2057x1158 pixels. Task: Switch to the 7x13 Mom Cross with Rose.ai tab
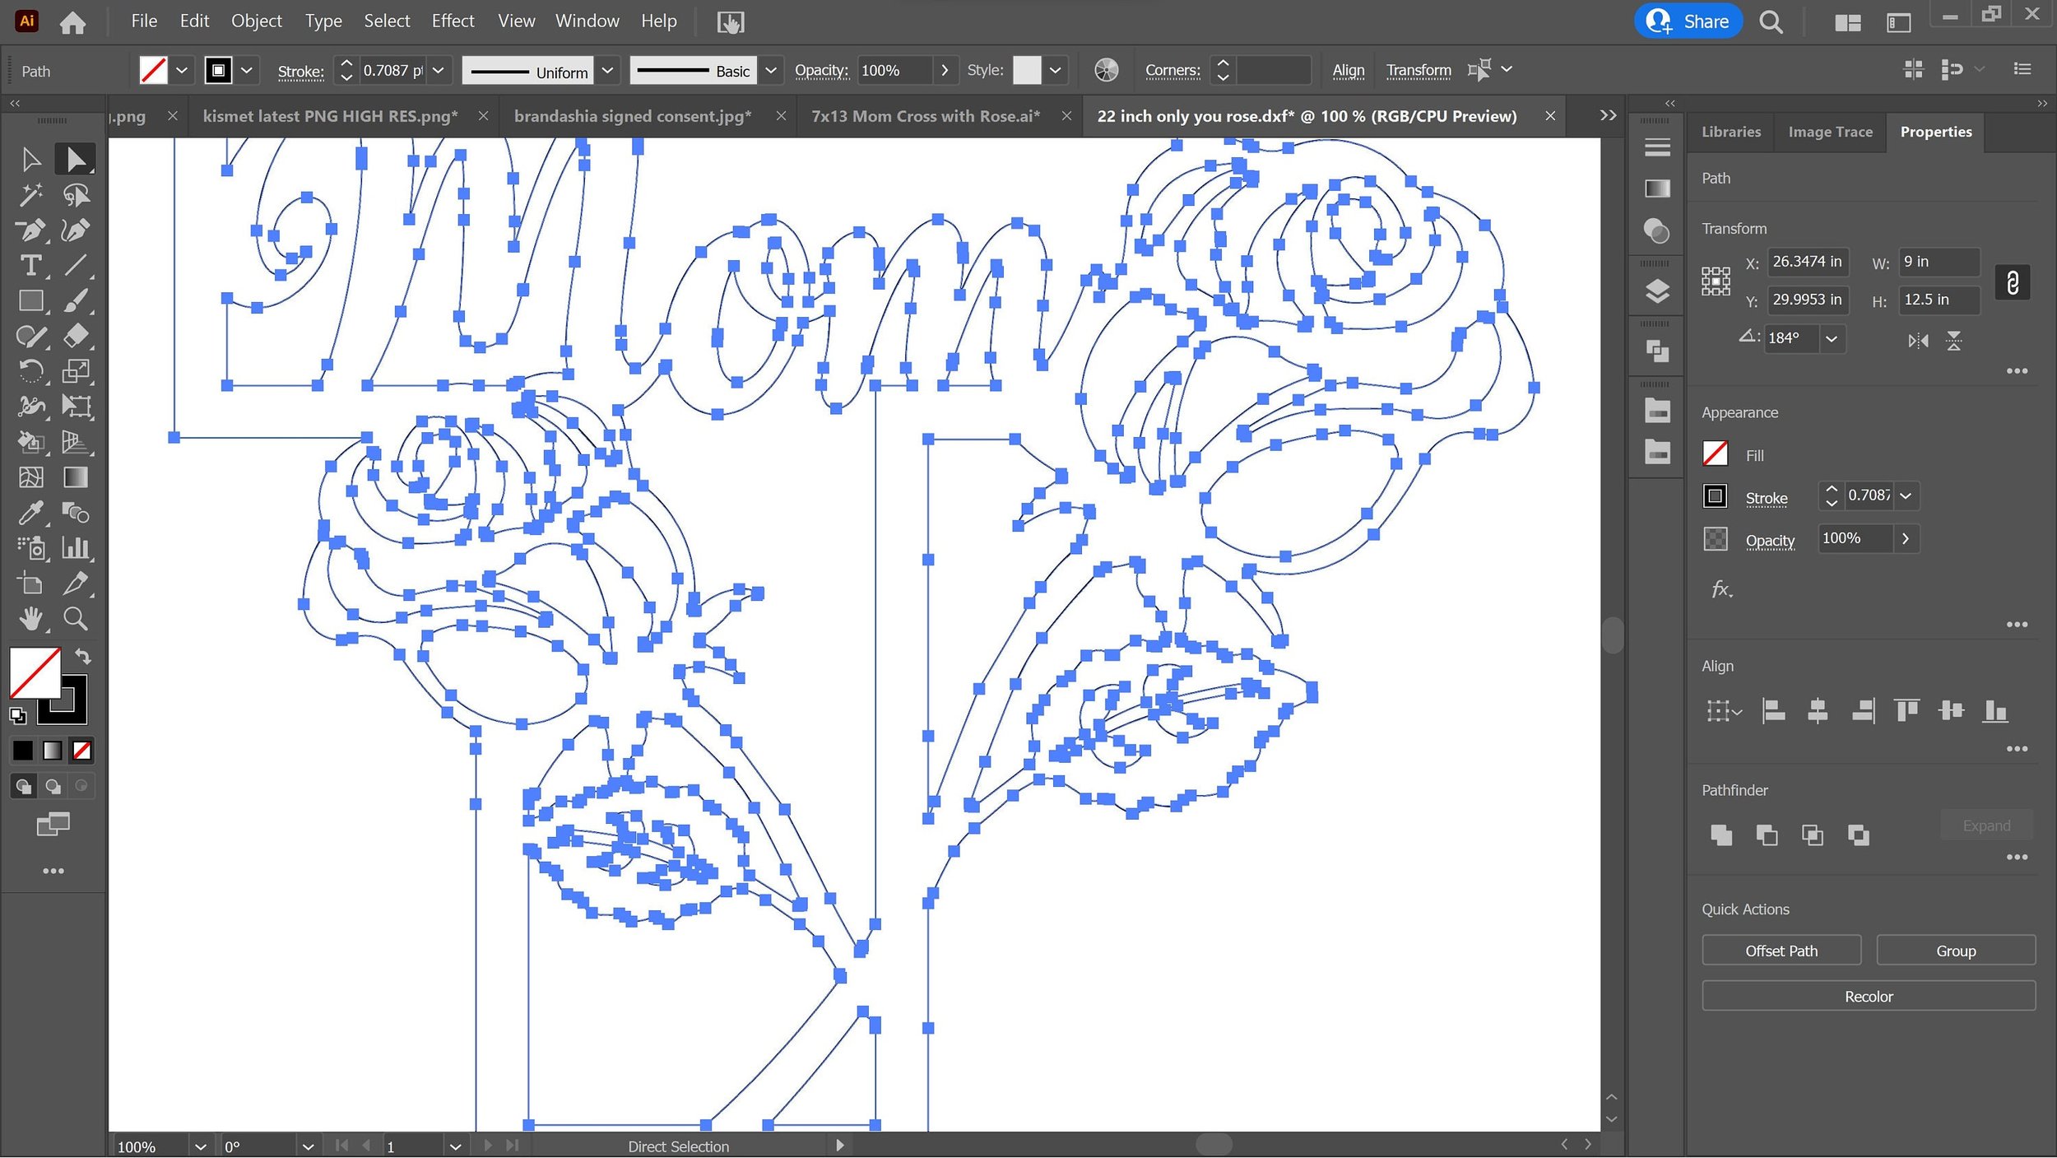click(x=926, y=116)
